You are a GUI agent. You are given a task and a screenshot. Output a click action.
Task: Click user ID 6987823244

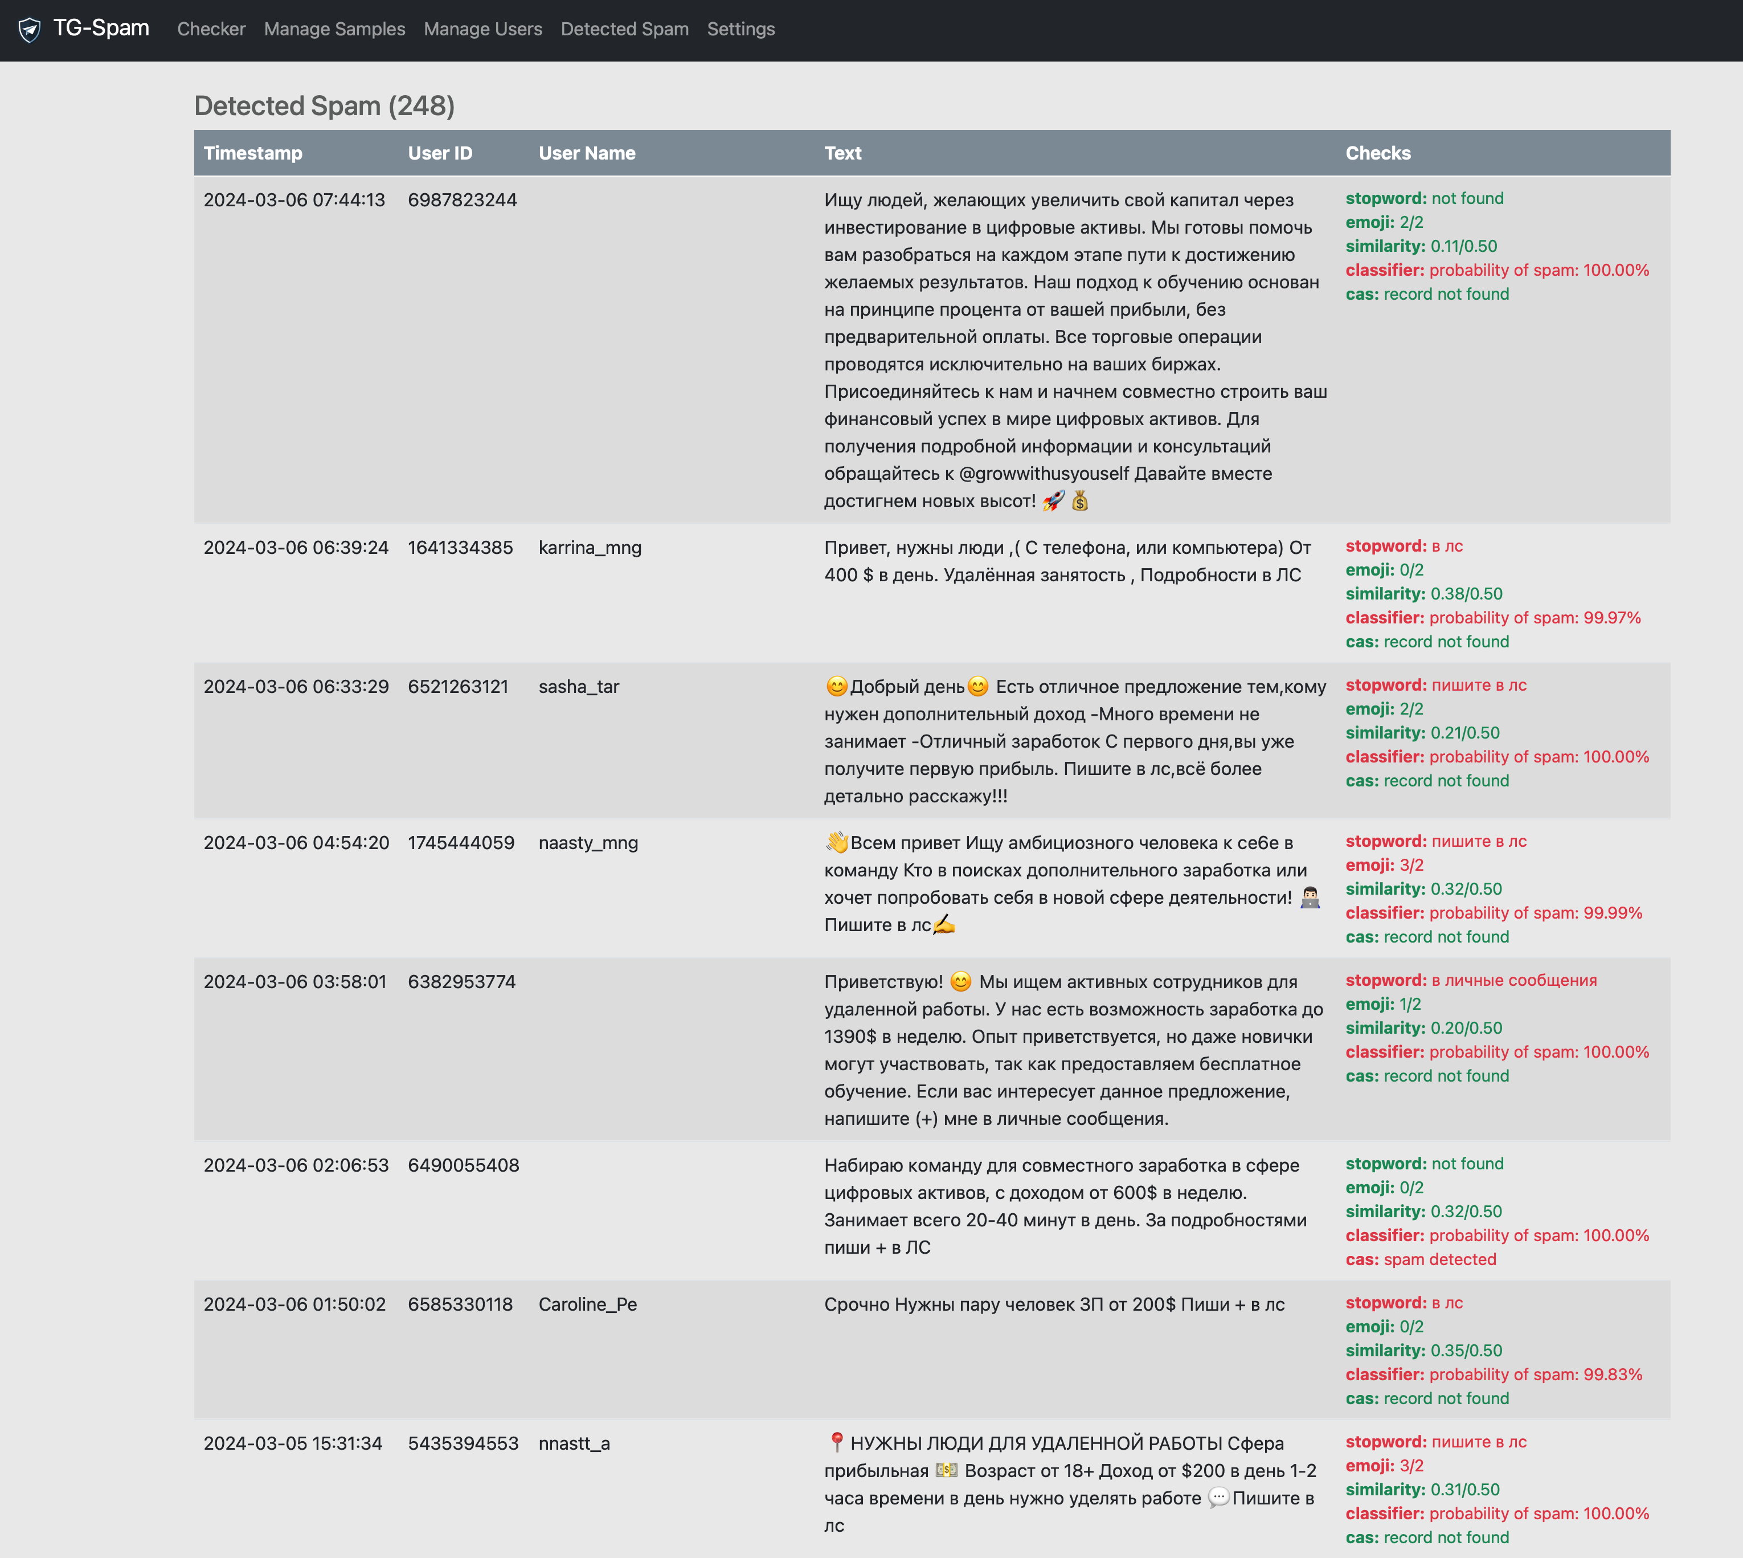click(x=462, y=201)
